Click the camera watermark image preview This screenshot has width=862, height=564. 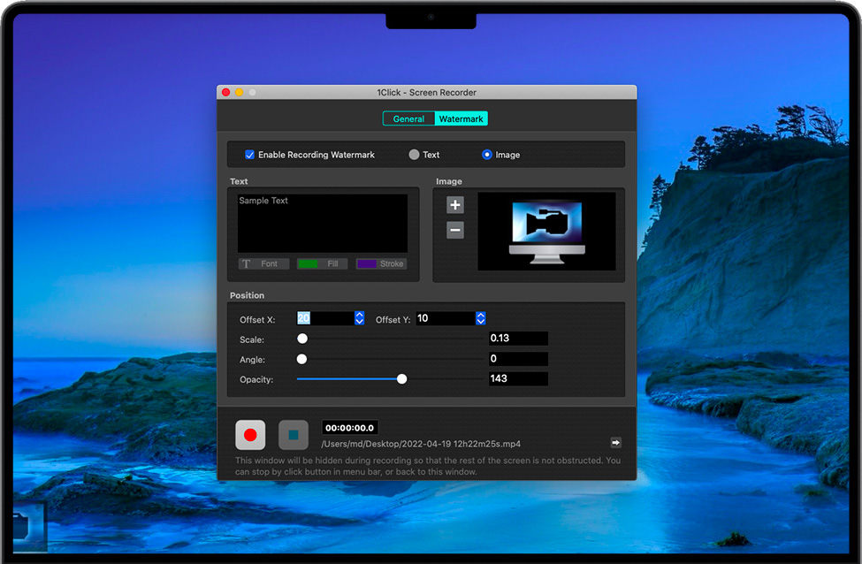(546, 231)
